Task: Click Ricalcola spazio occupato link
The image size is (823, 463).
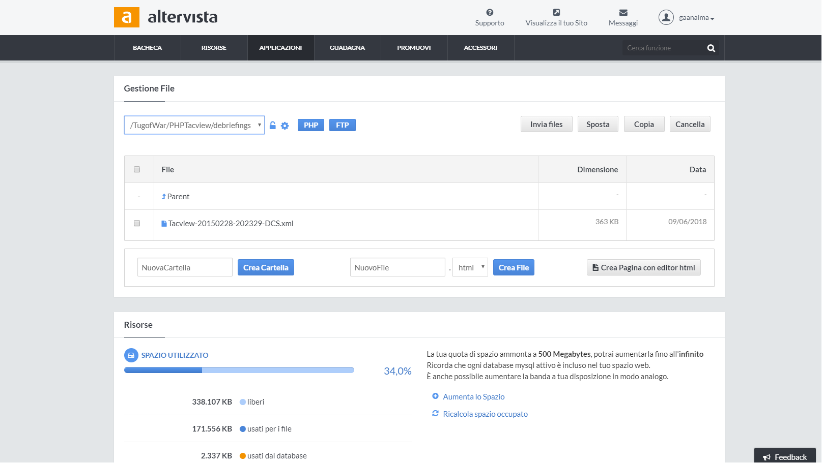Action: 486,414
